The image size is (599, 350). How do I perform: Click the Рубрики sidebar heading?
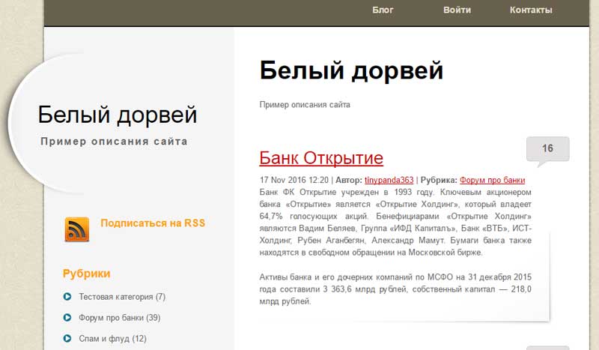coord(86,274)
